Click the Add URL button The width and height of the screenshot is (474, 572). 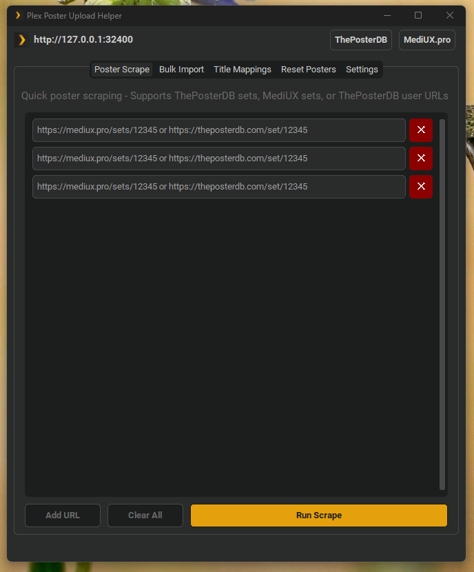coord(62,515)
